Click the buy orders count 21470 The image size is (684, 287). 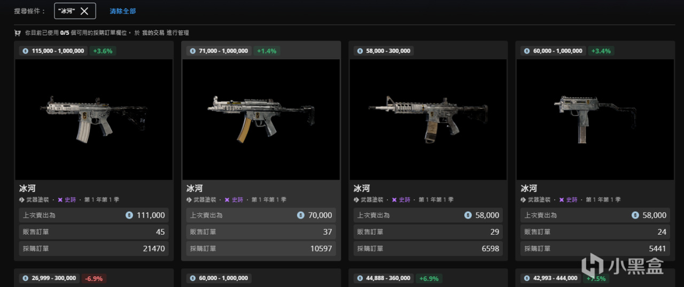[154, 249]
